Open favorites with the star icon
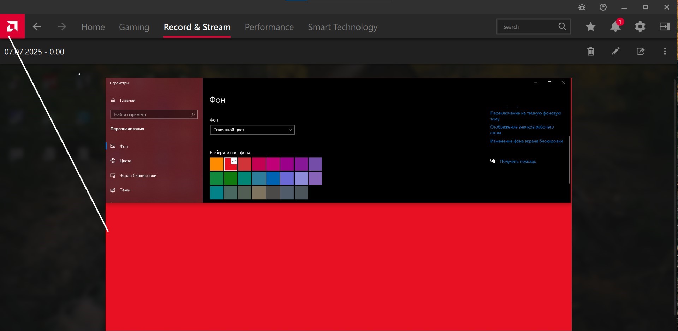 click(591, 26)
